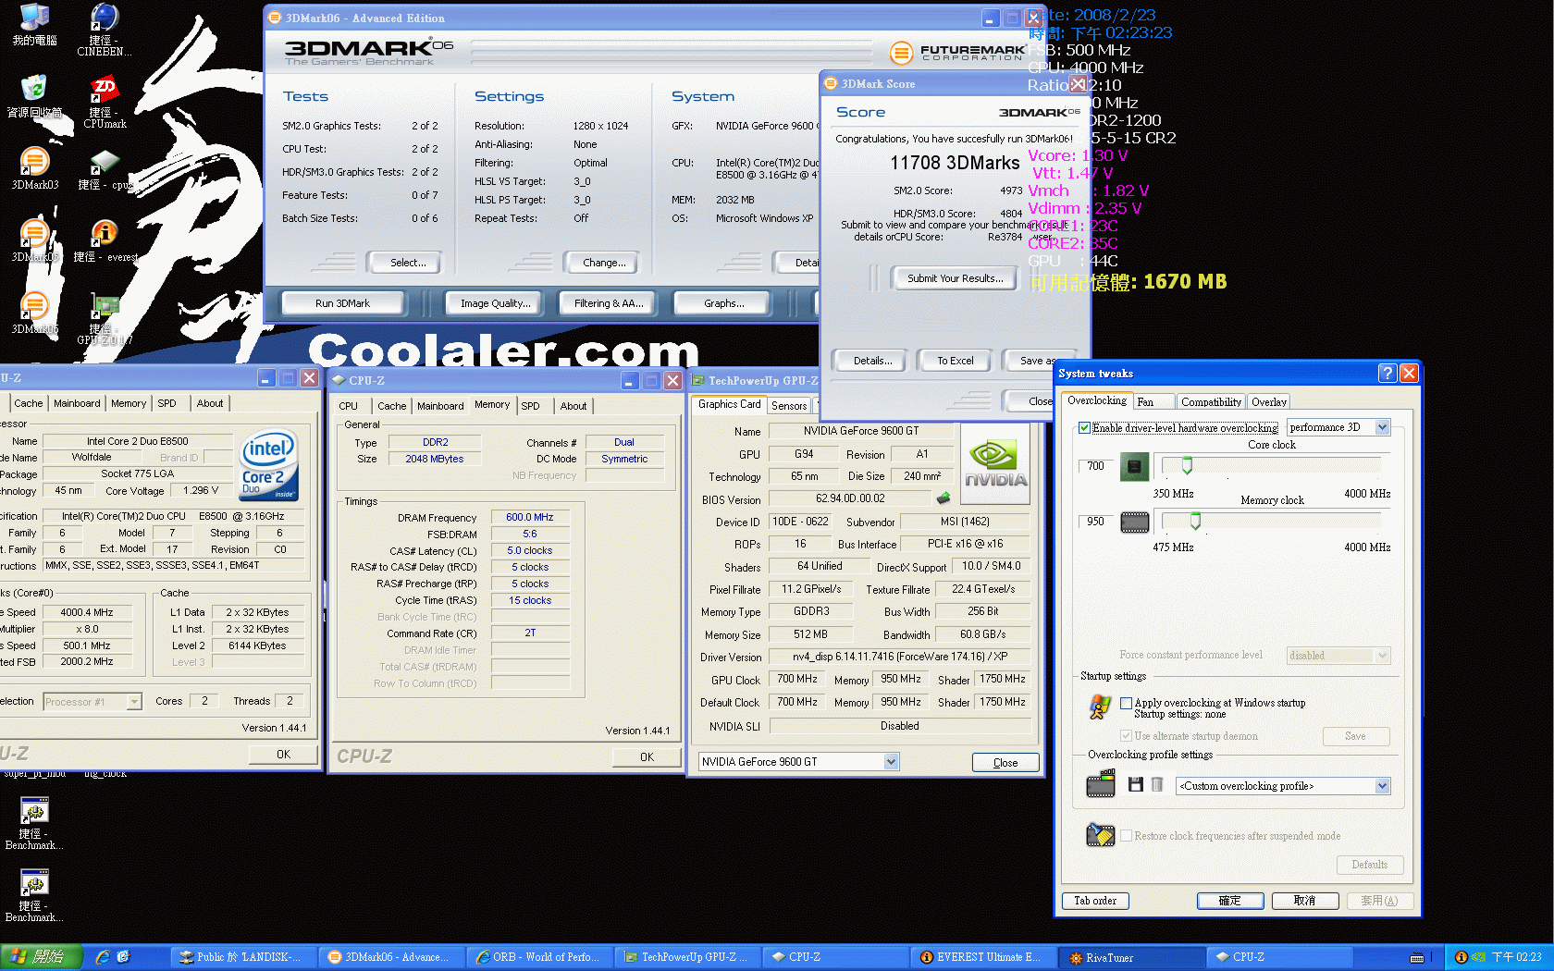
Task: Click the Filtering & AA... button
Action: pyautogui.click(x=609, y=303)
